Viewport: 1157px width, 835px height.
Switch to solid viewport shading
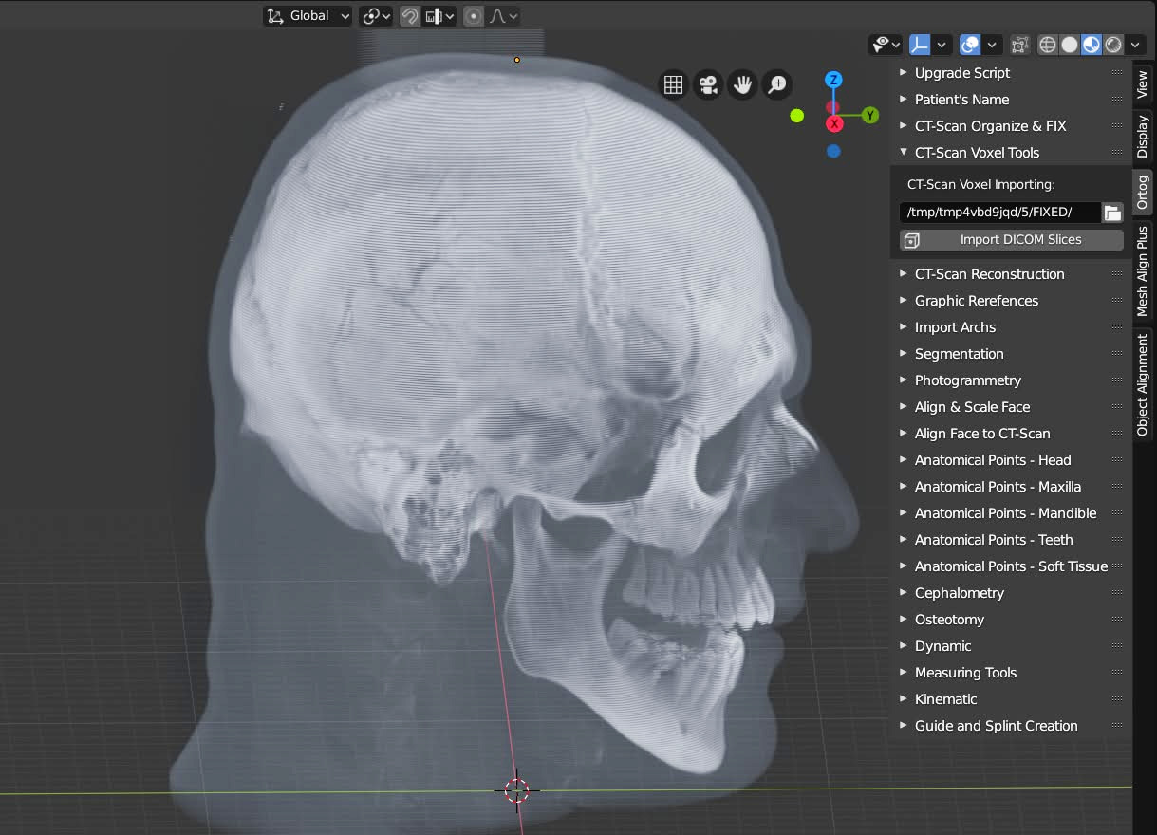click(1070, 45)
